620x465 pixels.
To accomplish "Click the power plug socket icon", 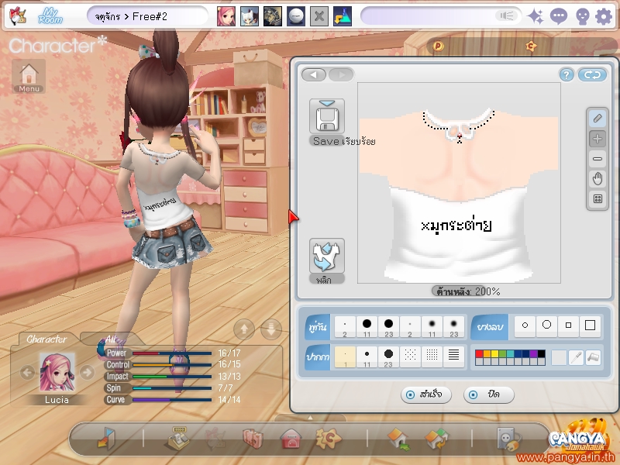I will point(508,439).
